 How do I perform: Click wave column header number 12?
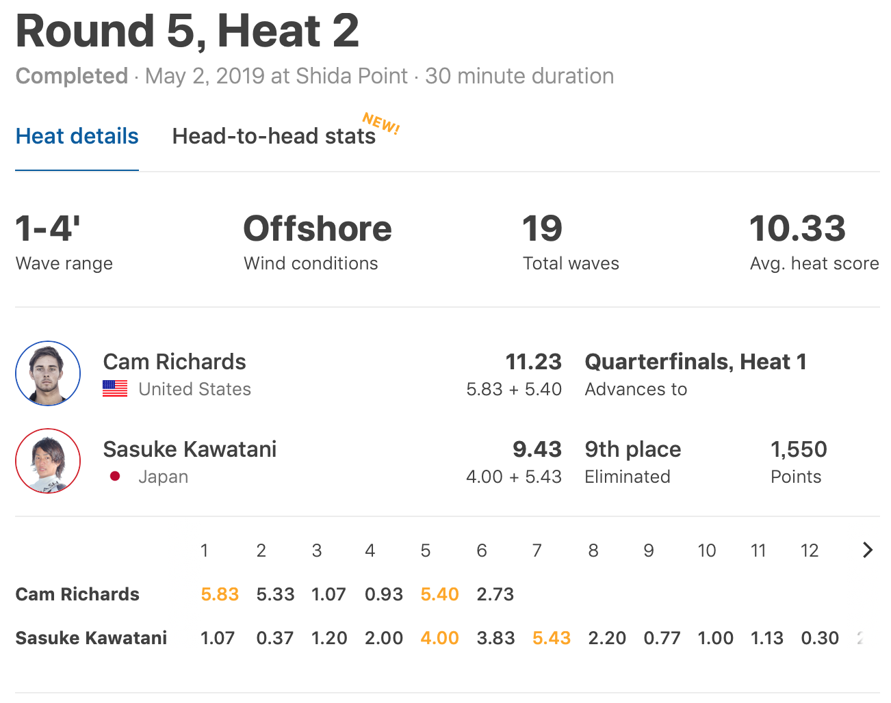click(x=810, y=551)
